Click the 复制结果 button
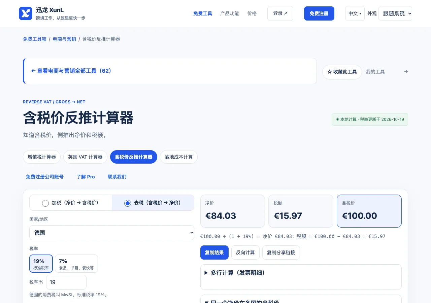 pyautogui.click(x=214, y=252)
